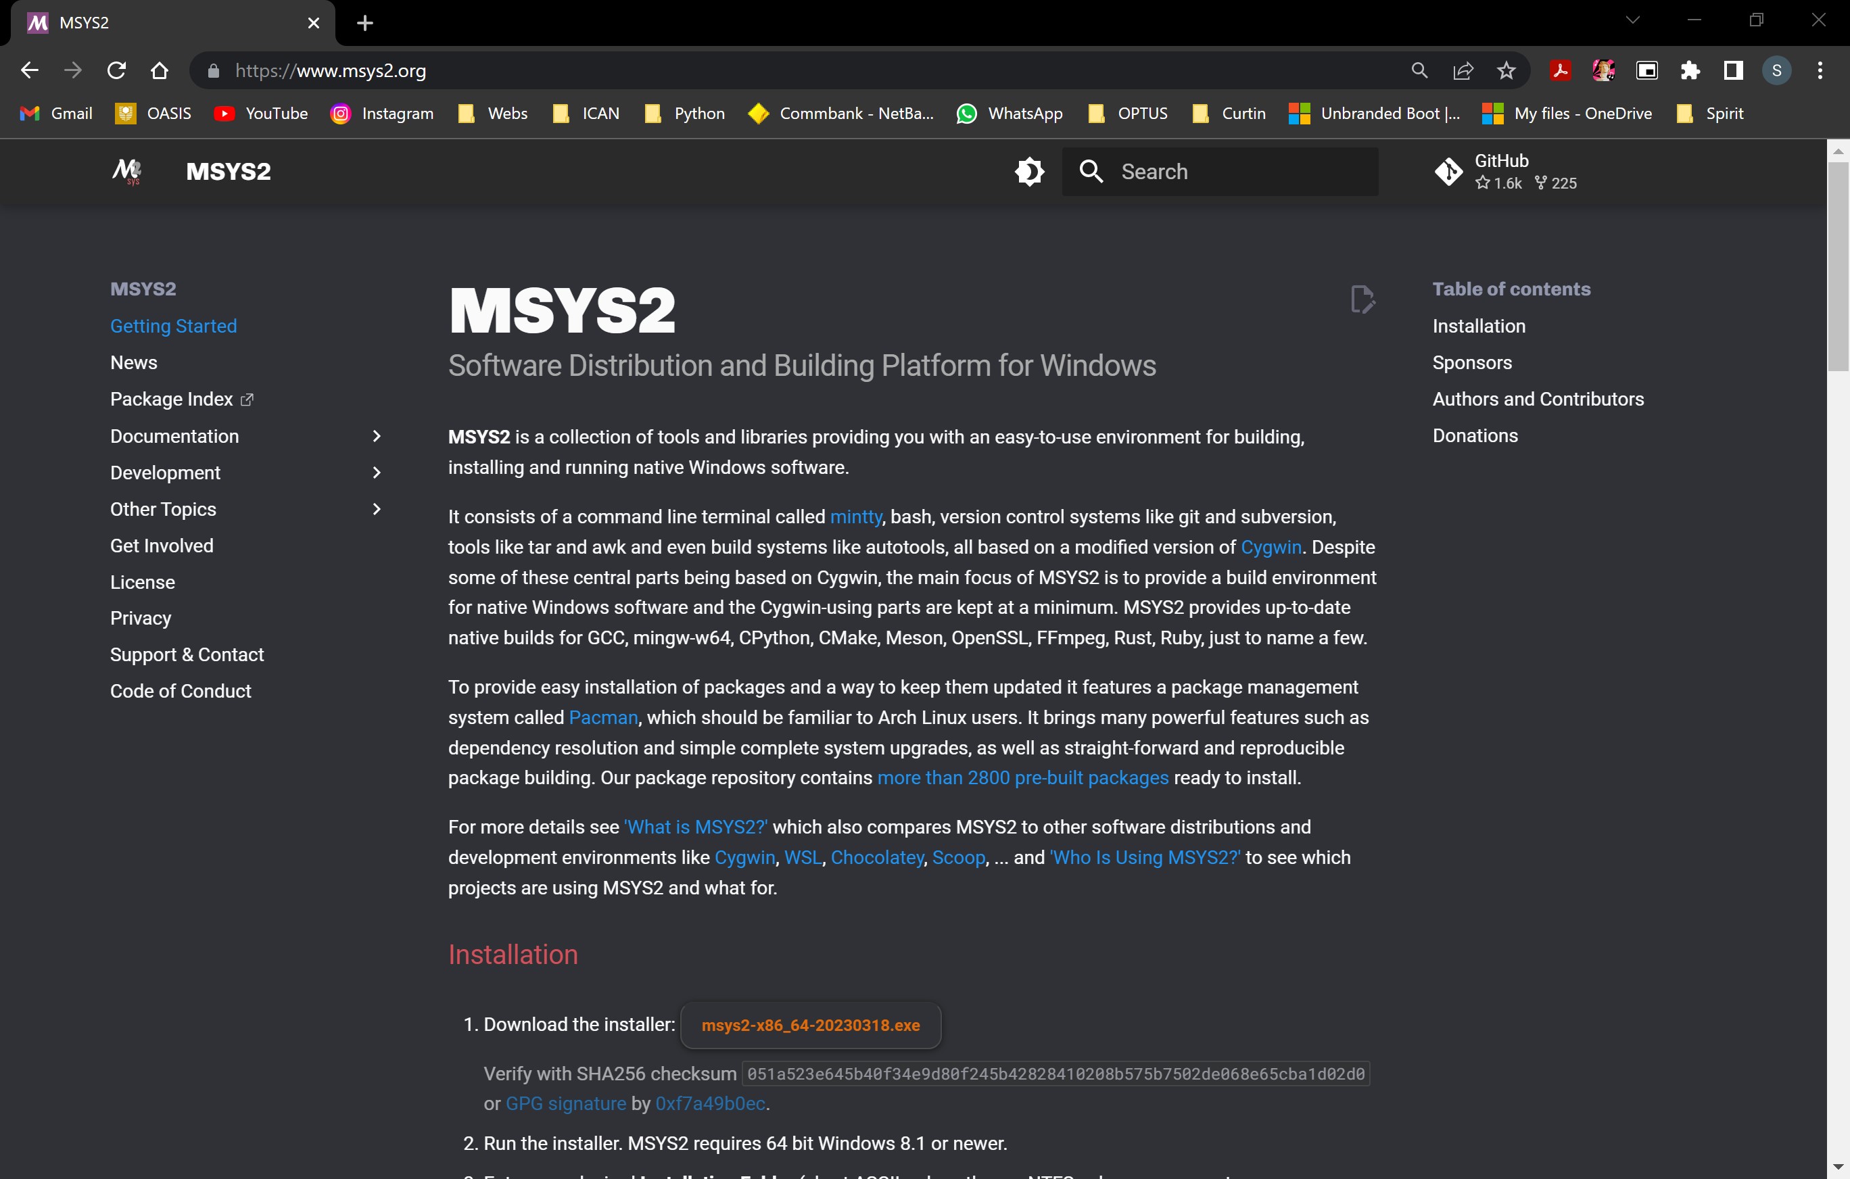This screenshot has width=1850, height=1179.
Task: Go to the browser home page icon
Action: (159, 71)
